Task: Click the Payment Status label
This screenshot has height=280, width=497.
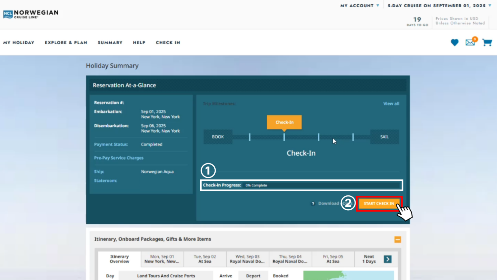Action: (x=111, y=144)
